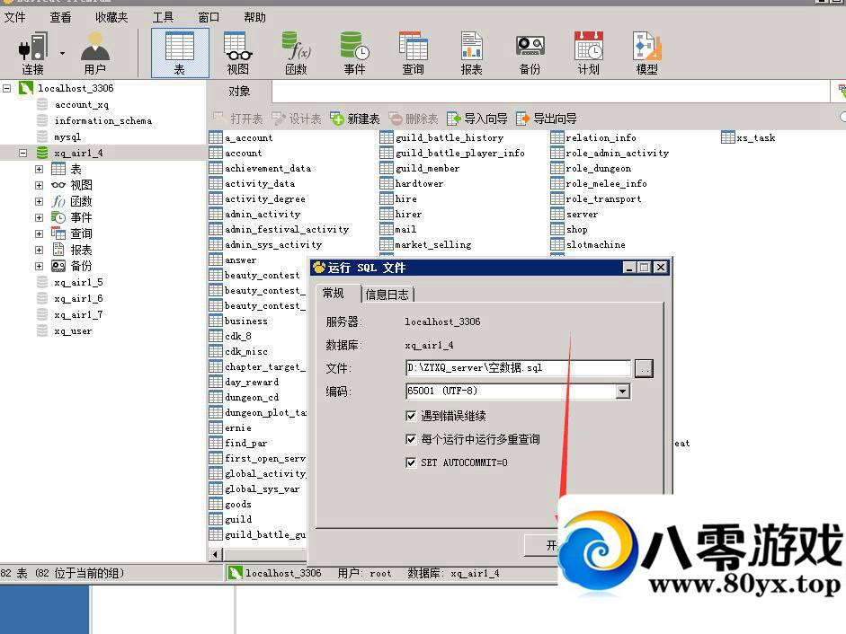
Task: Click the SQL file path input field
Action: pos(518,368)
